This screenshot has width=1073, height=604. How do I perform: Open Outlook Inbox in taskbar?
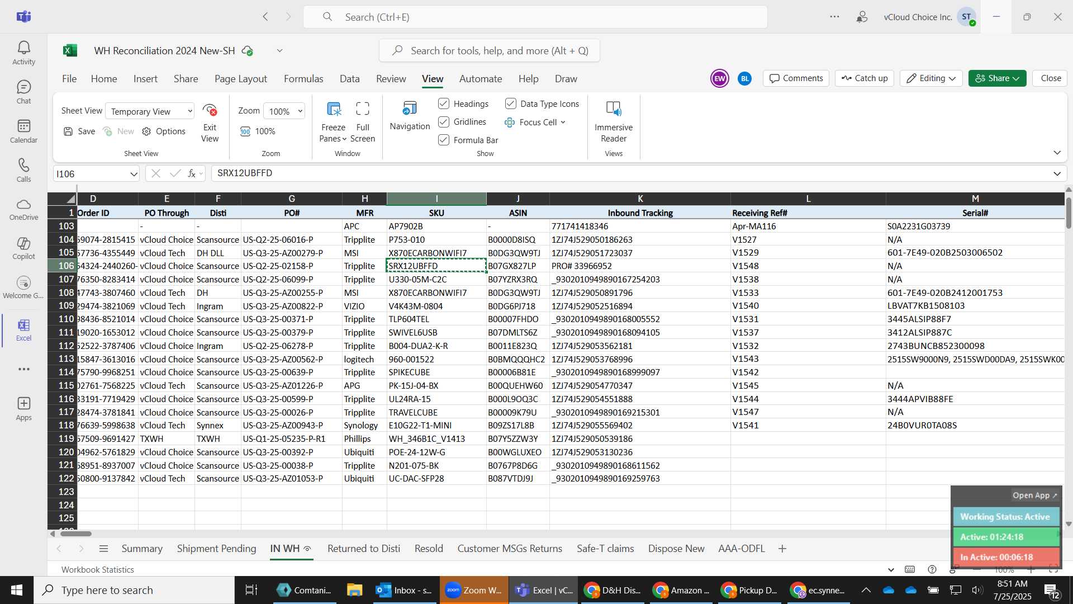point(405,590)
